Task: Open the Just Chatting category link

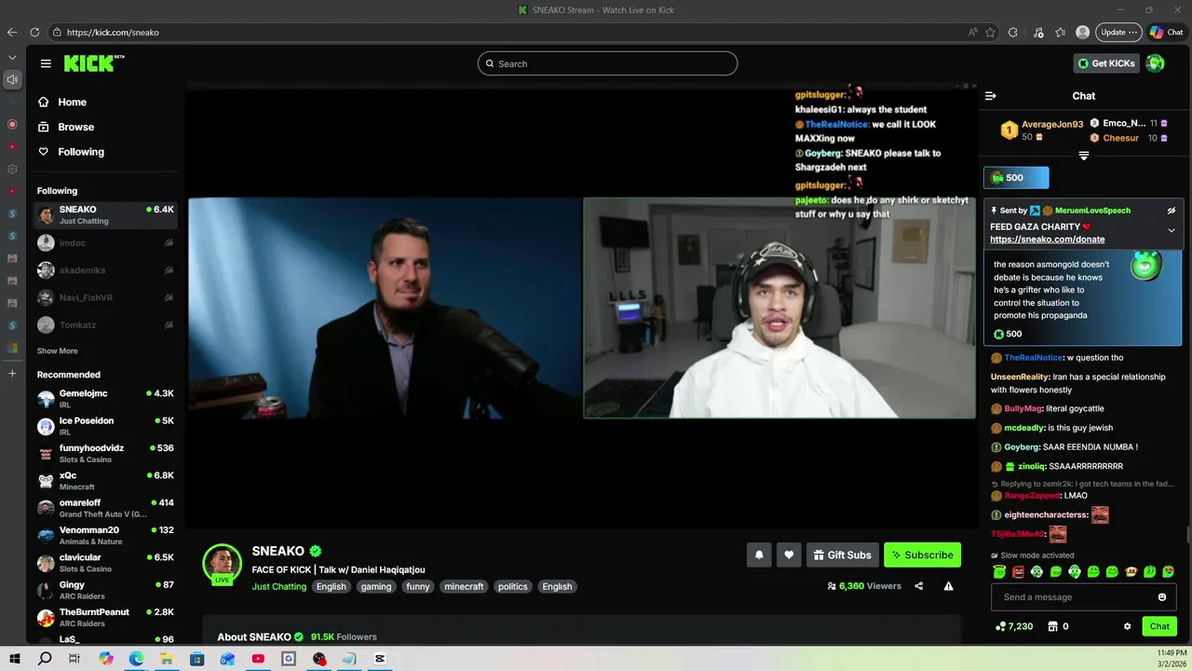Action: [278, 586]
